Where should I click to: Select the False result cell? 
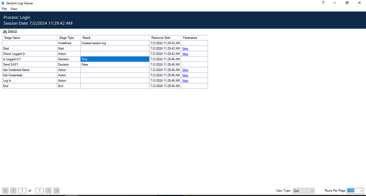(115, 64)
